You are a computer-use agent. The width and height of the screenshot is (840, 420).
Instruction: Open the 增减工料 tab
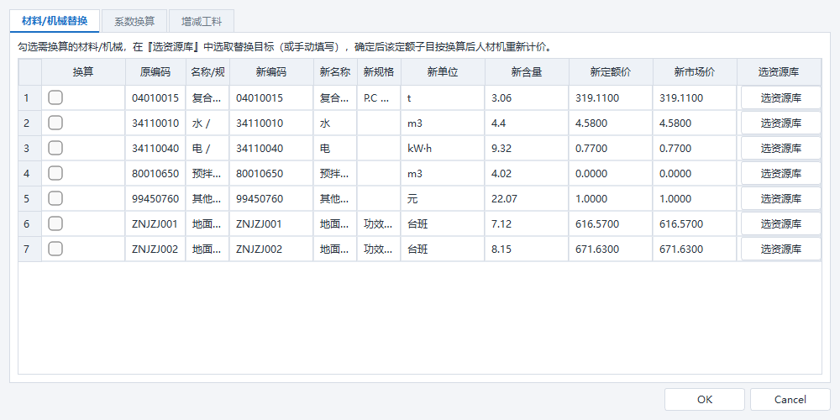pos(201,22)
